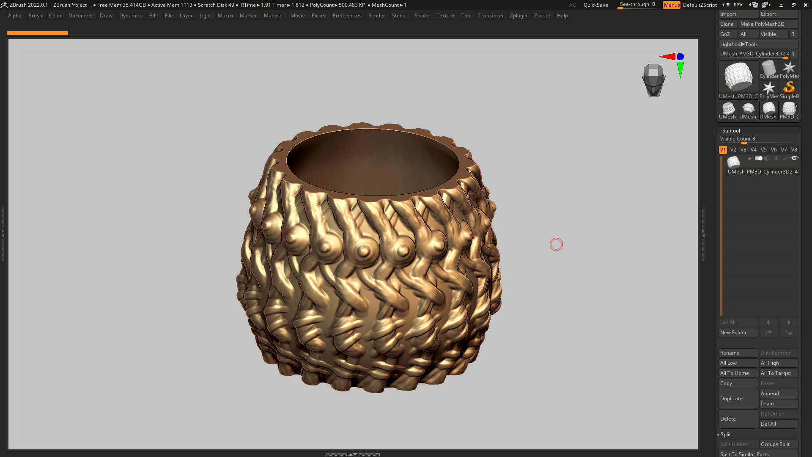Screen dimensions: 812x457
Task: Expand the bottom tray divider arrows
Action: (x=353, y=454)
